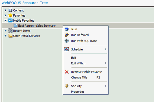This screenshot has height=102, width=154.
Task: Click the Security shield icon
Action: click(x=67, y=86)
